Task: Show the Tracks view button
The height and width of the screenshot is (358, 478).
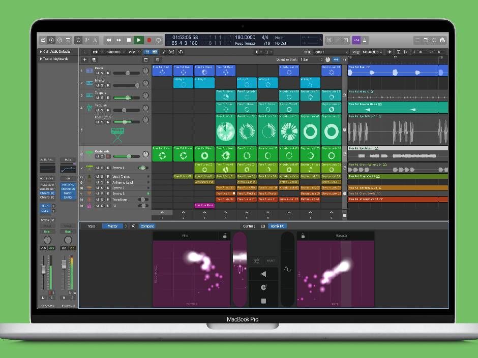Action: point(155,52)
